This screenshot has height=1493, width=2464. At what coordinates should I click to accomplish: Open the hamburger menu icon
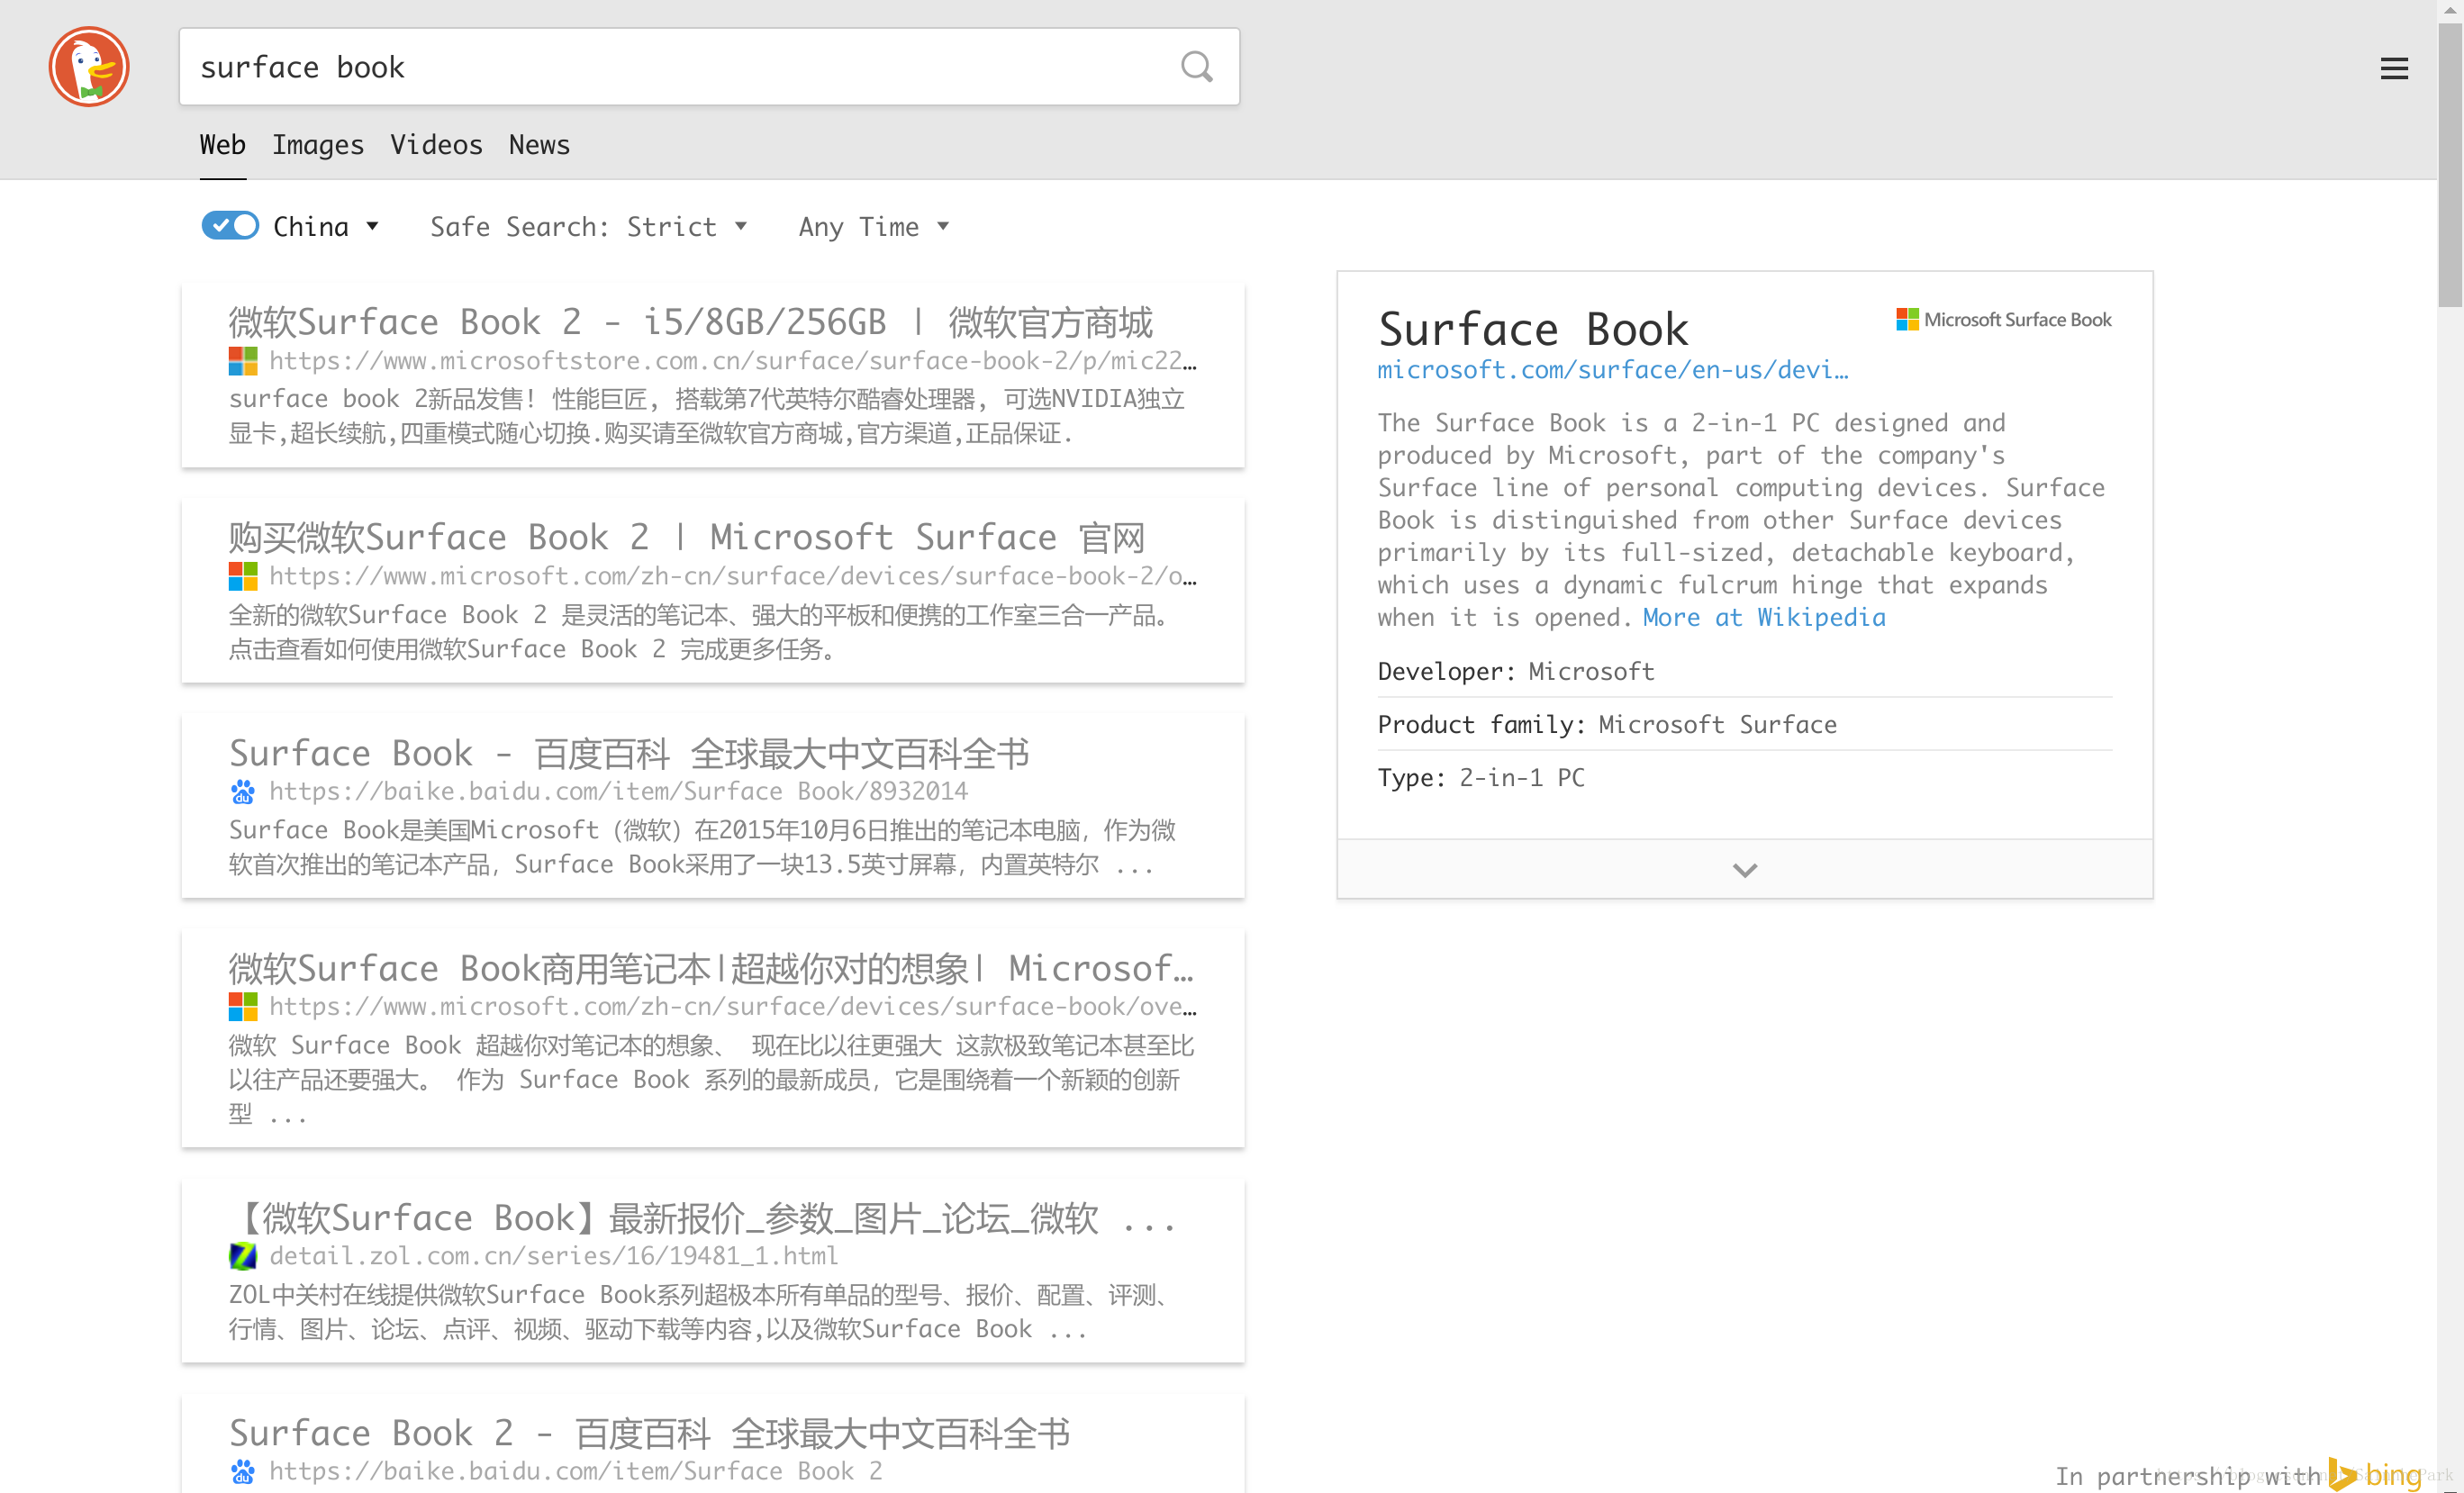2393,68
